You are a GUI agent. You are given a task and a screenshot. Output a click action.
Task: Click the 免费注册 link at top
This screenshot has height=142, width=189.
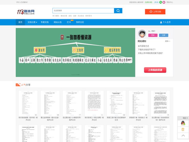click(149, 2)
